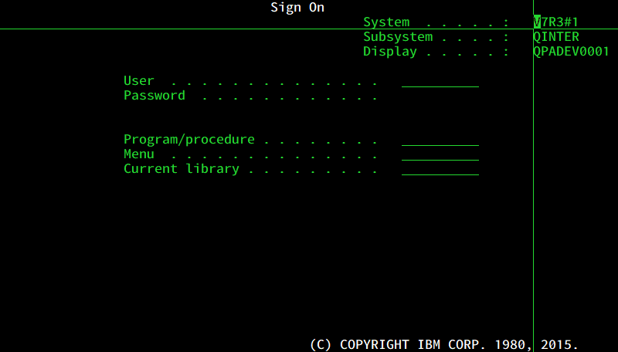Click the IBM copyright notice
The width and height of the screenshot is (618, 352).
443,344
